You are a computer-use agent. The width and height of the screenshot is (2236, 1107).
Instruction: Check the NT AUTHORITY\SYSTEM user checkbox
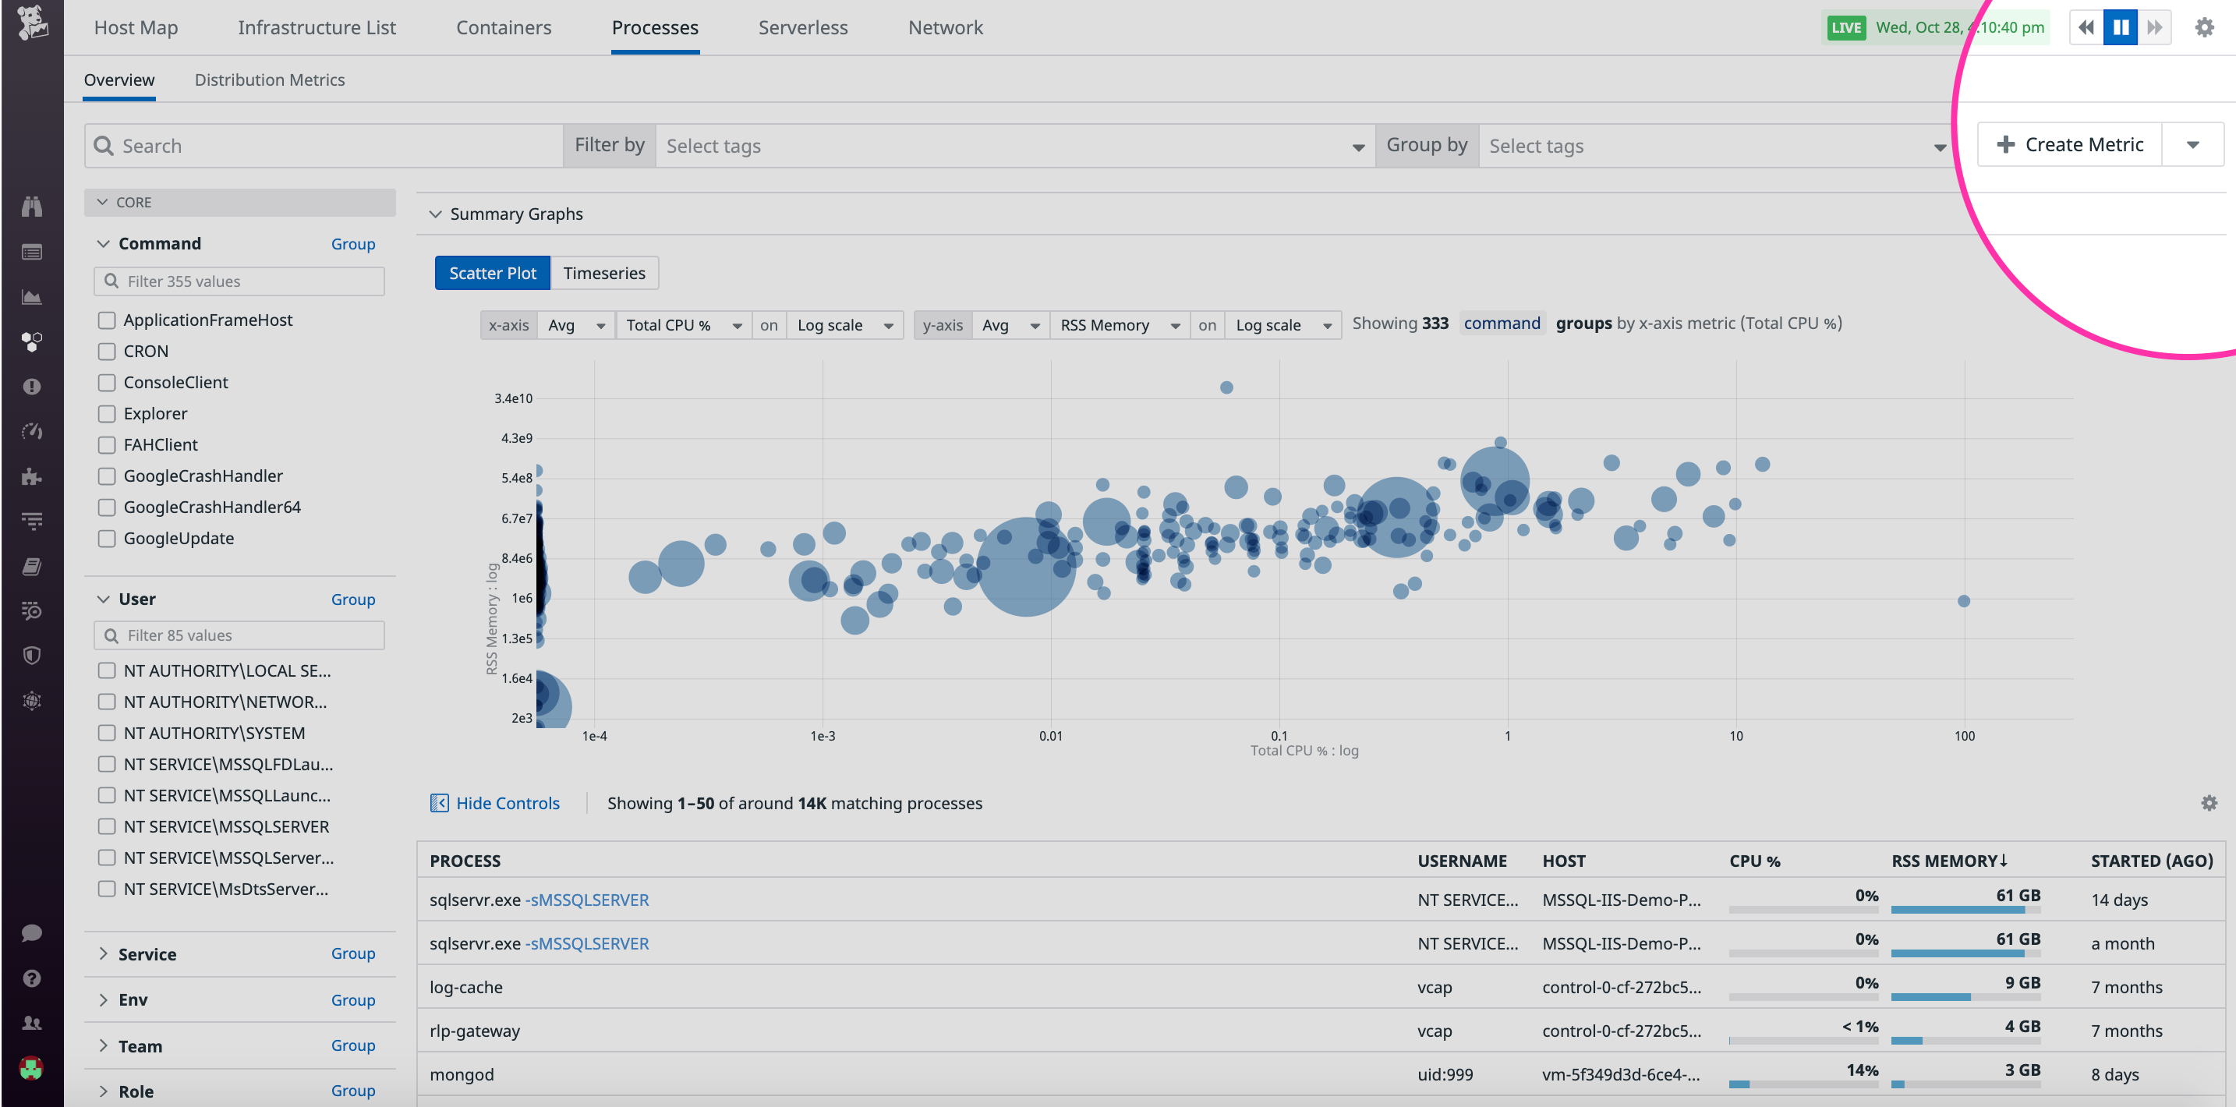tap(107, 733)
